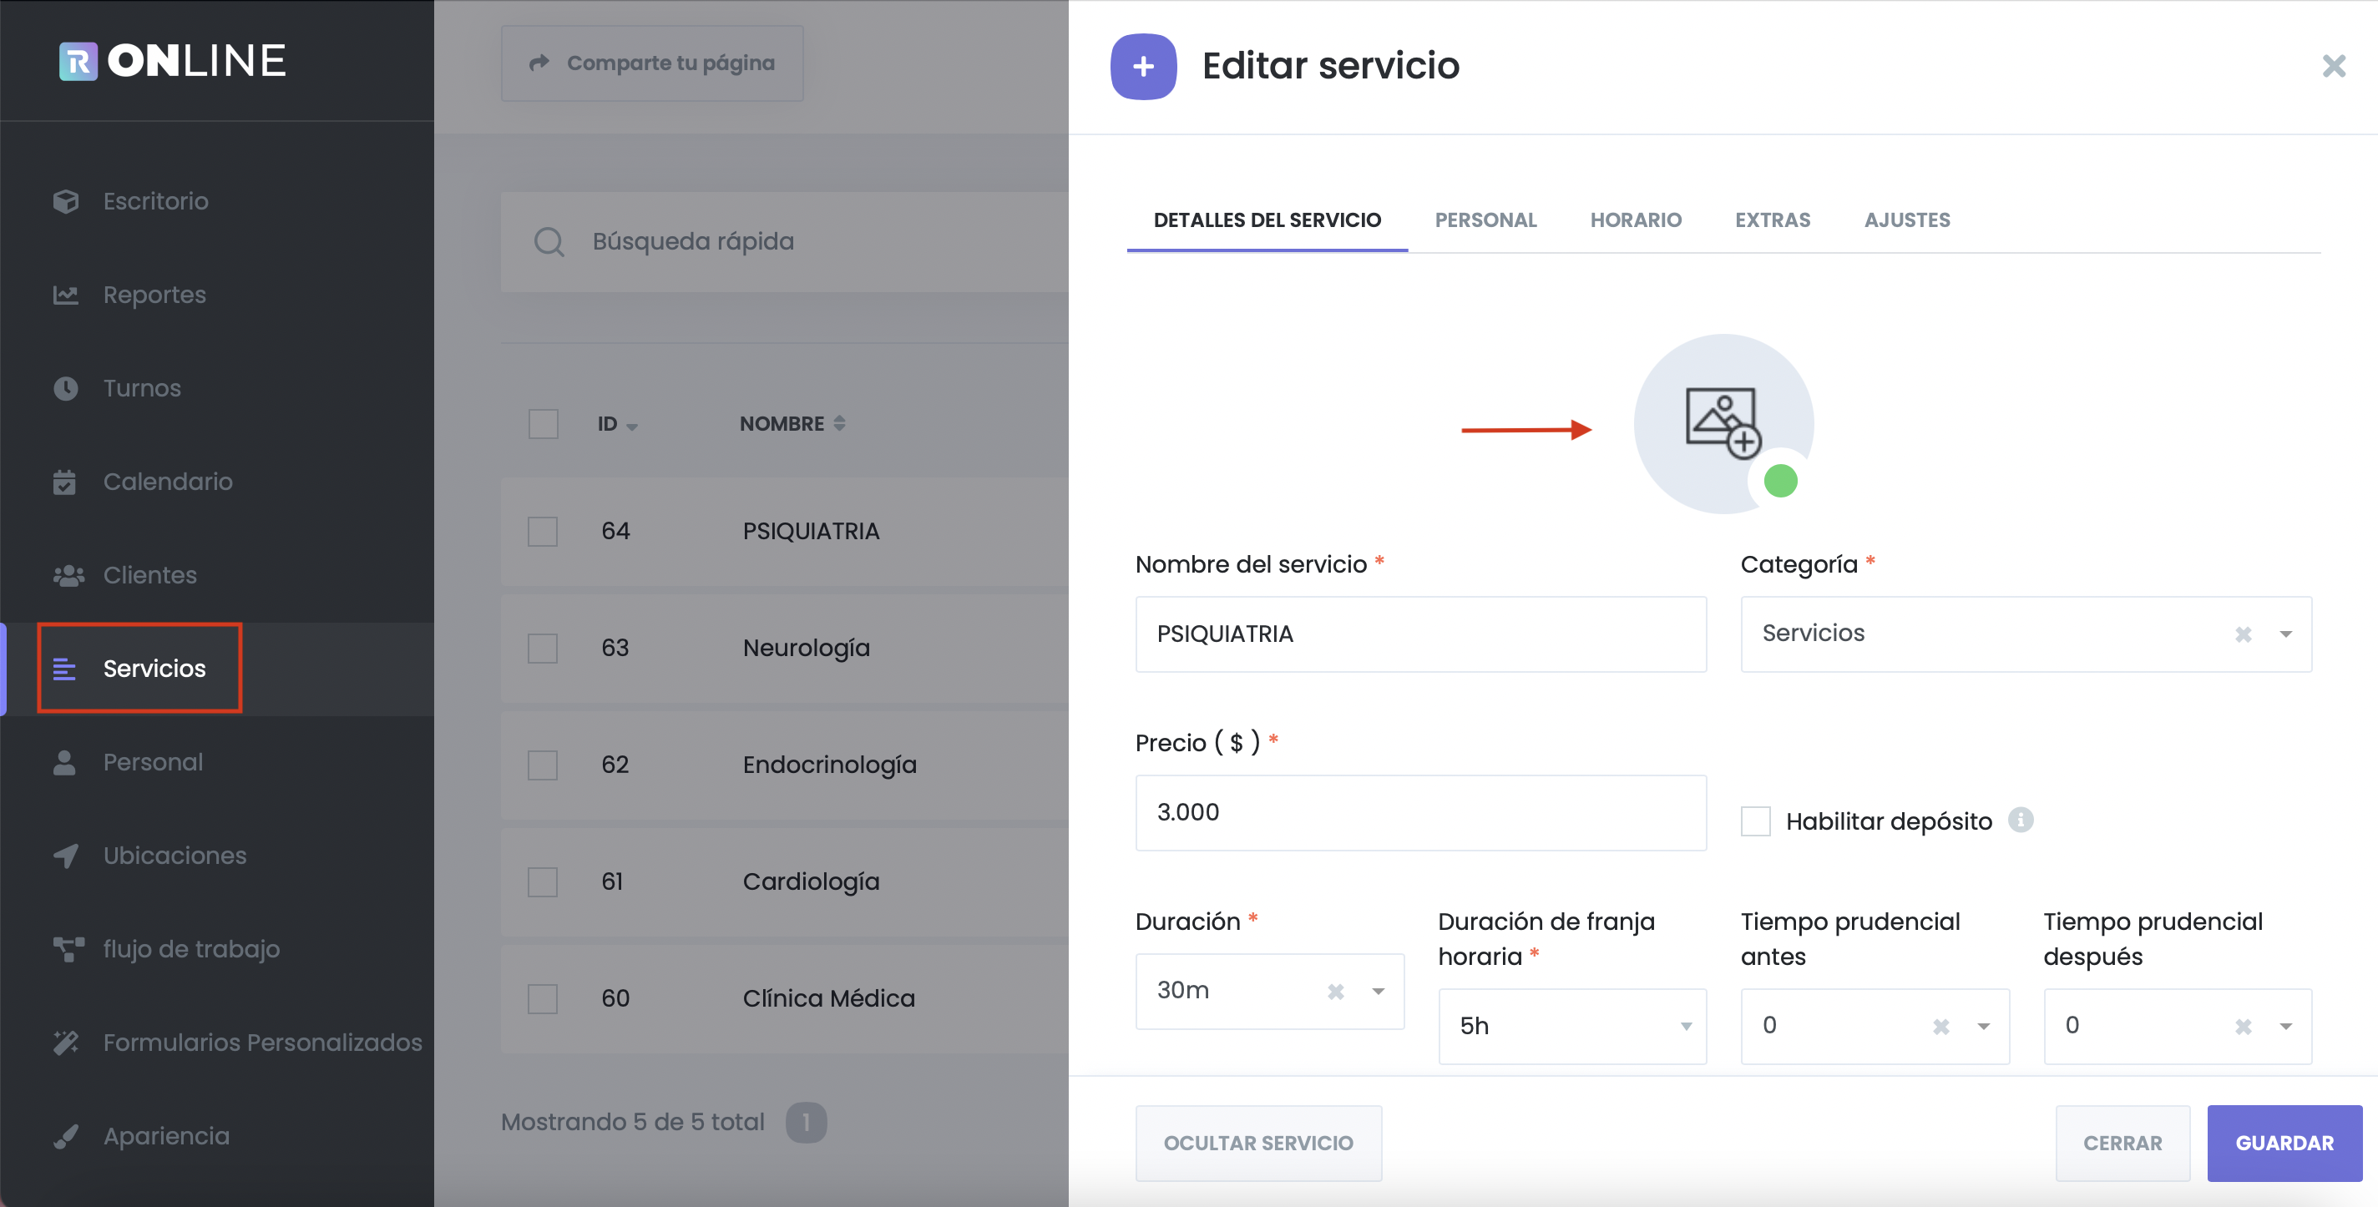This screenshot has width=2378, height=1207.
Task: Click the Precio input field
Action: point(1419,813)
